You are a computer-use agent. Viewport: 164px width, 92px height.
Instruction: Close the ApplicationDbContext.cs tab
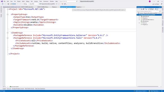point(75,7)
